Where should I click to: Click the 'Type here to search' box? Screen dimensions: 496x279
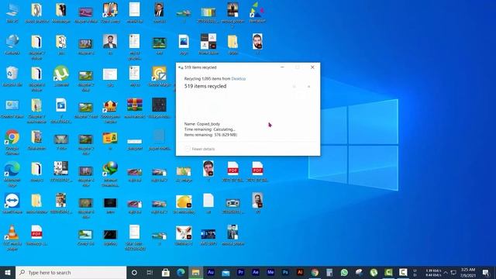71,272
